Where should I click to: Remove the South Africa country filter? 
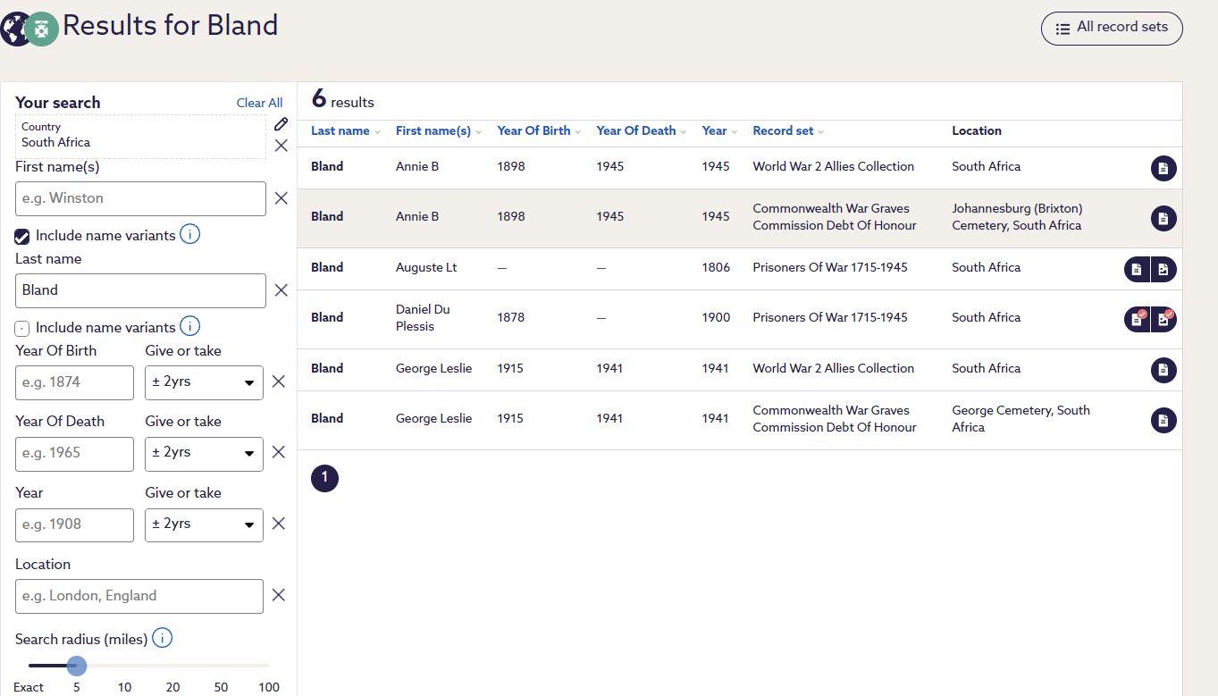(x=281, y=146)
